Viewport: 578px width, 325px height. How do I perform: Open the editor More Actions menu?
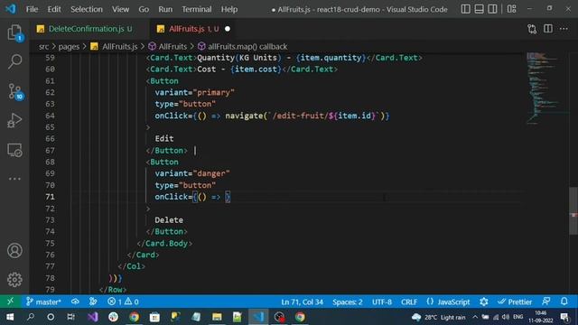click(564, 29)
